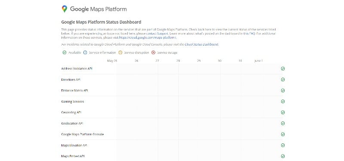Viewport: 344px width, 161px height.
Task: Select the Distance Matrix API row label
Action: coord(74,91)
